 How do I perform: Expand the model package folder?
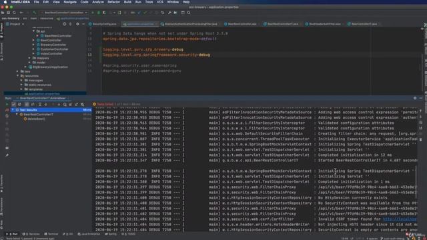[x=29, y=62]
